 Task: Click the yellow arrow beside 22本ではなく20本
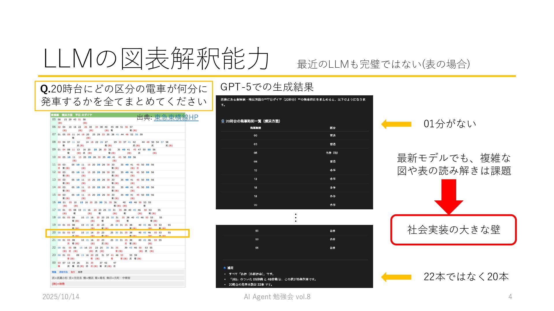(396, 277)
